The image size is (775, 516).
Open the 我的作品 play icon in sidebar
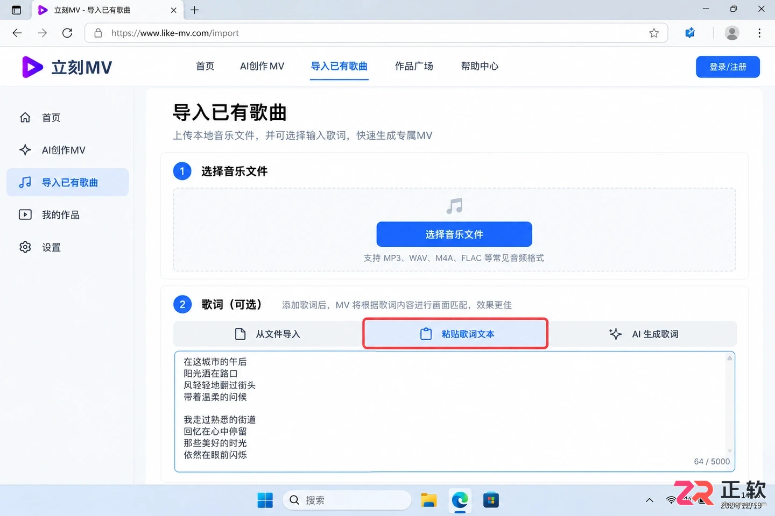pos(25,215)
